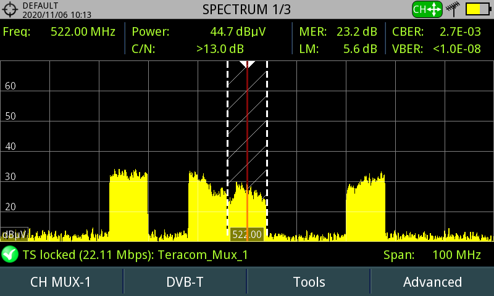Tap the Power 44.7 dBµV reading

tap(199, 31)
